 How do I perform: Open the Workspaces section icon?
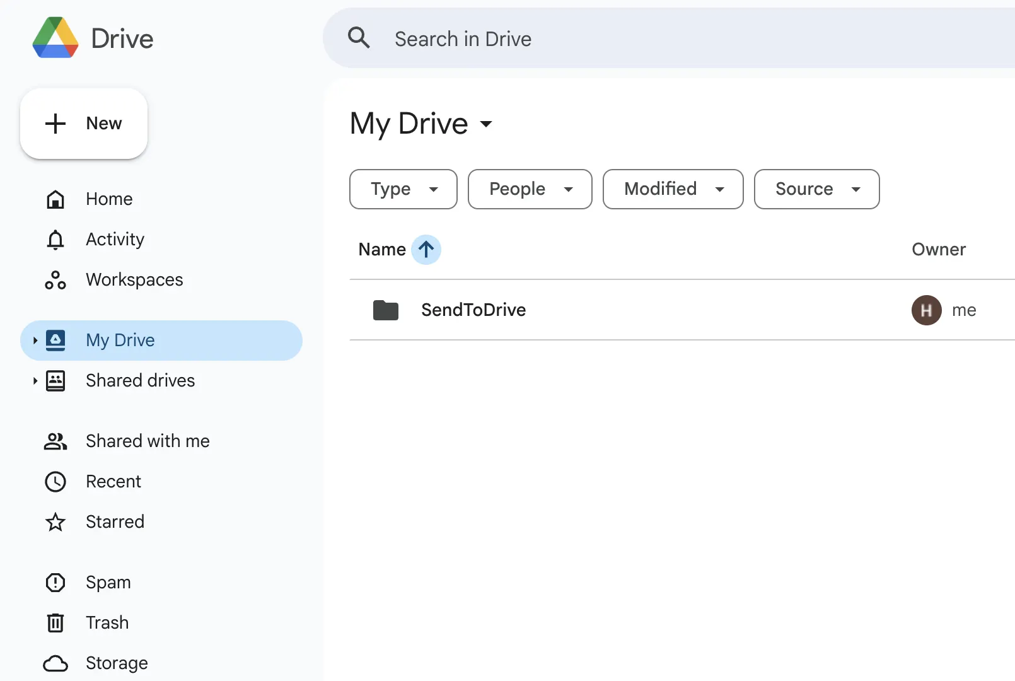tap(55, 279)
